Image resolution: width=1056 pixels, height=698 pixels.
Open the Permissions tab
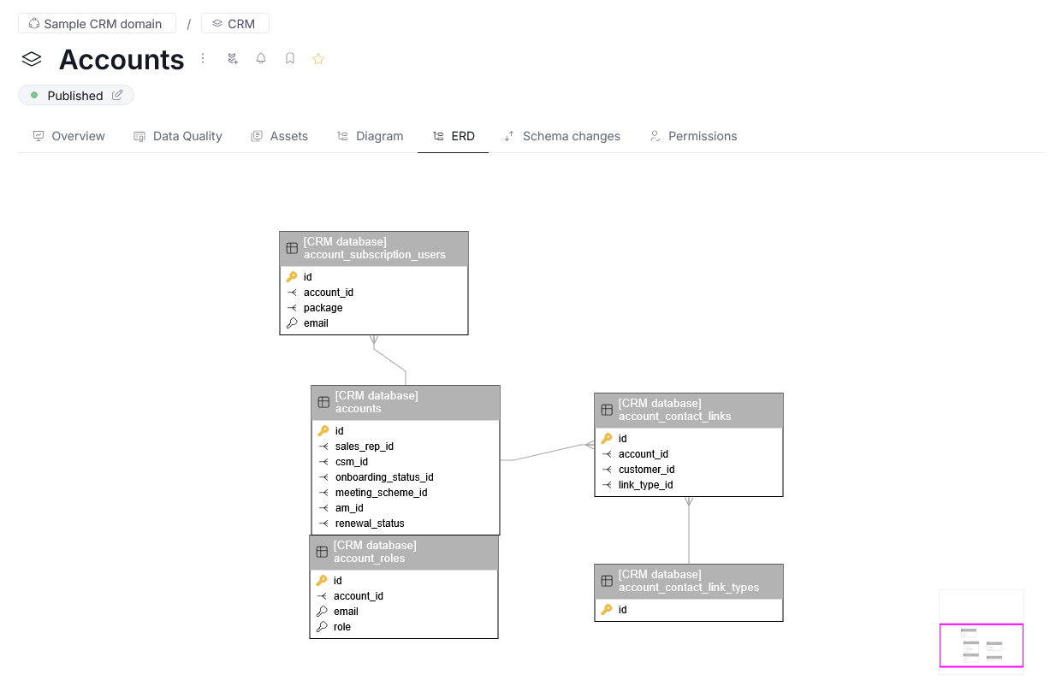coord(693,136)
